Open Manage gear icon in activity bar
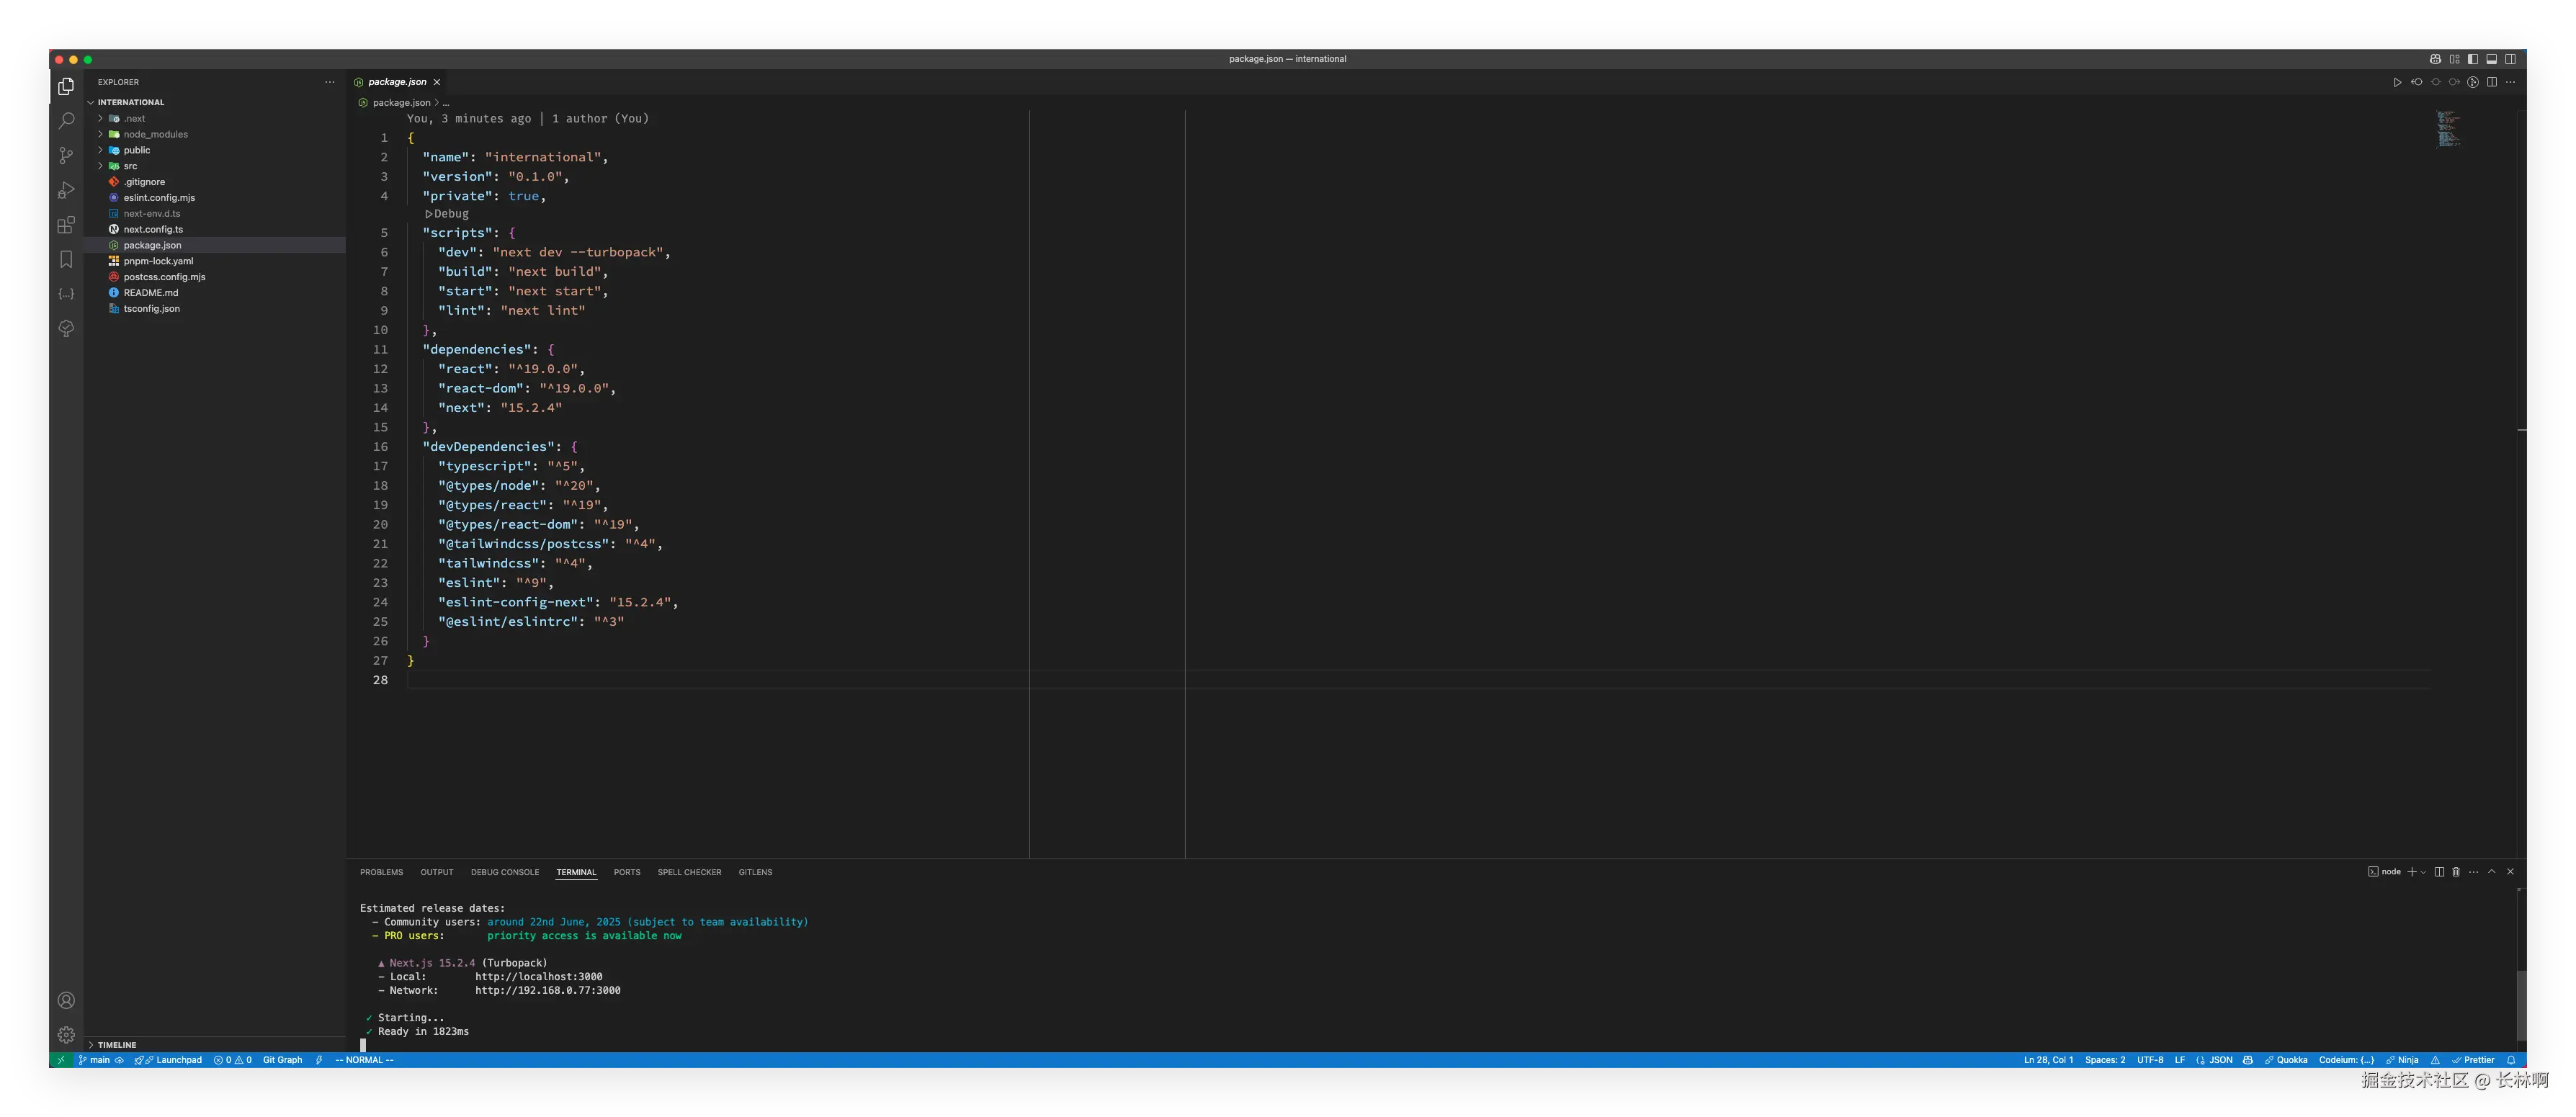Image resolution: width=2576 pixels, height=1117 pixels. pos(66,1035)
